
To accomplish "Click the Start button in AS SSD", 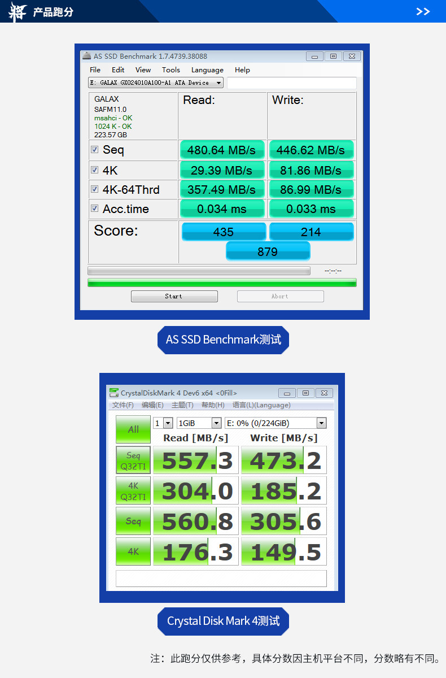I will [174, 296].
